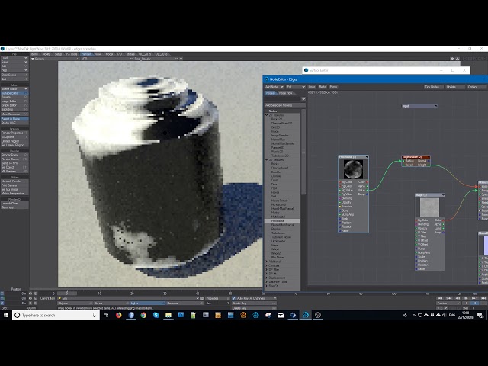
Task: Click the Image node's Blending input dot
Action: (x=416, y=224)
